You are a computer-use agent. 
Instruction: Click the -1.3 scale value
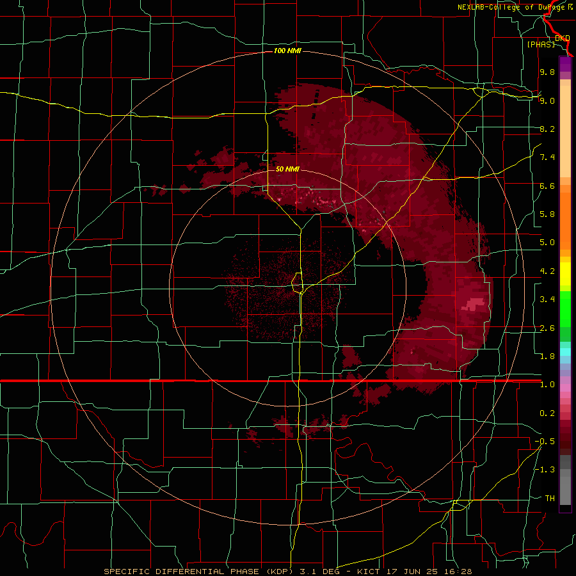(545, 470)
